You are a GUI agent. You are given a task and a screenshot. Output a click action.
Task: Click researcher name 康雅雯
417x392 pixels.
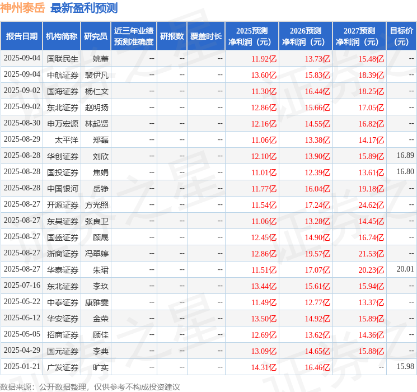96,302
